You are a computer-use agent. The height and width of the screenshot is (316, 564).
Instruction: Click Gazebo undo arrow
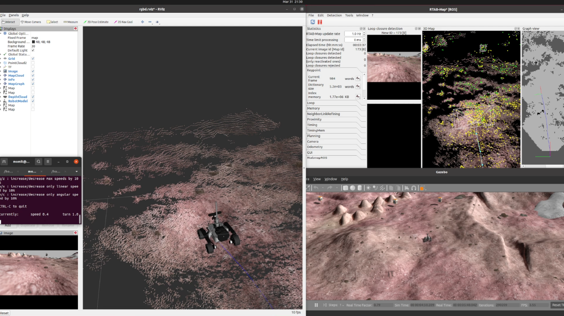pyautogui.click(x=316, y=188)
